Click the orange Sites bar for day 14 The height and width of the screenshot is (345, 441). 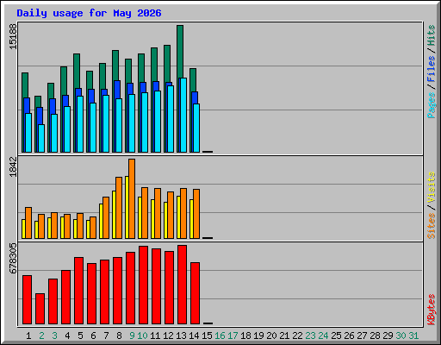click(196, 214)
